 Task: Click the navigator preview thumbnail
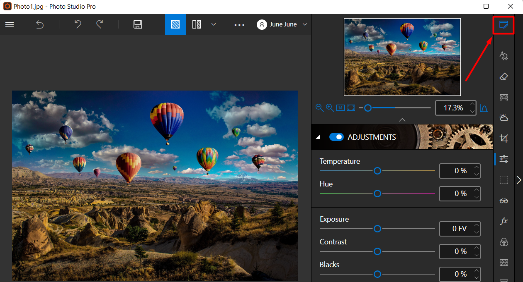coord(402,57)
